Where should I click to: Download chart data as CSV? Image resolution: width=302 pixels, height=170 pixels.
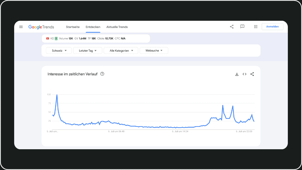pyautogui.click(x=237, y=74)
